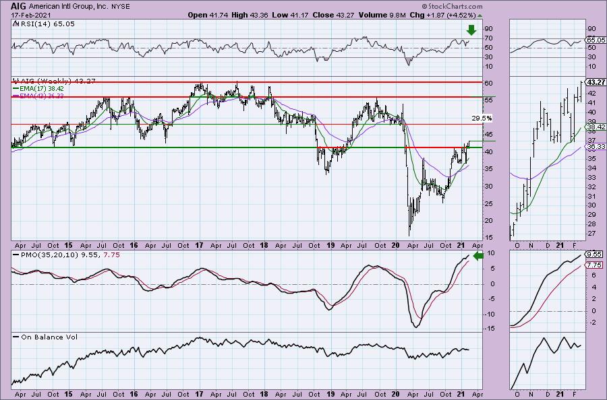Click the green up-triangle beside Chg value
Image resolution: width=607 pixels, height=400 pixels.
[x=480, y=15]
